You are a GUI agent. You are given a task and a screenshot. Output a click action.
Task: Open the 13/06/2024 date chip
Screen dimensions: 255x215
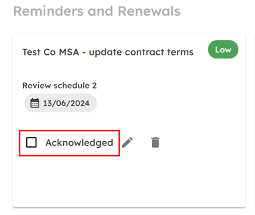61,103
